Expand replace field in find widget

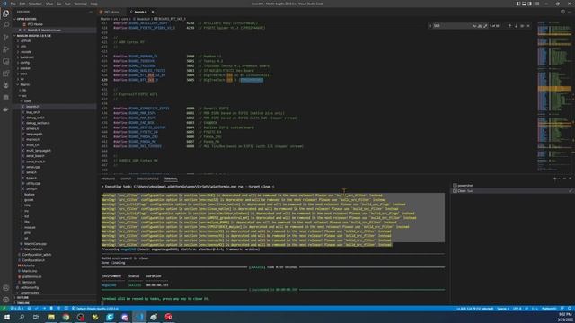pyautogui.click(x=430, y=26)
